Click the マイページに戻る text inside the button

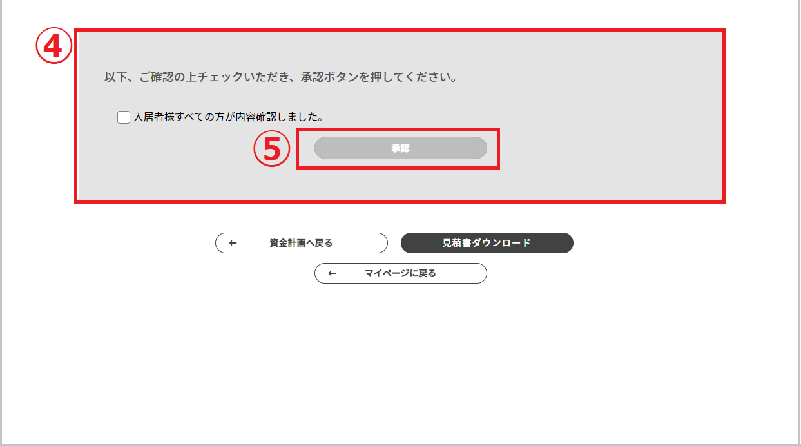click(x=400, y=273)
